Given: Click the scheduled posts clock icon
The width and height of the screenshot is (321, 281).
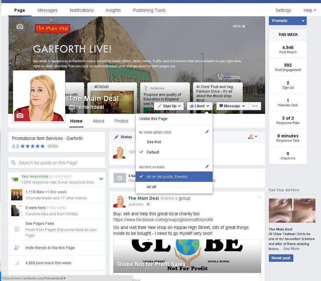Looking at the screenshot, I should [x=120, y=178].
